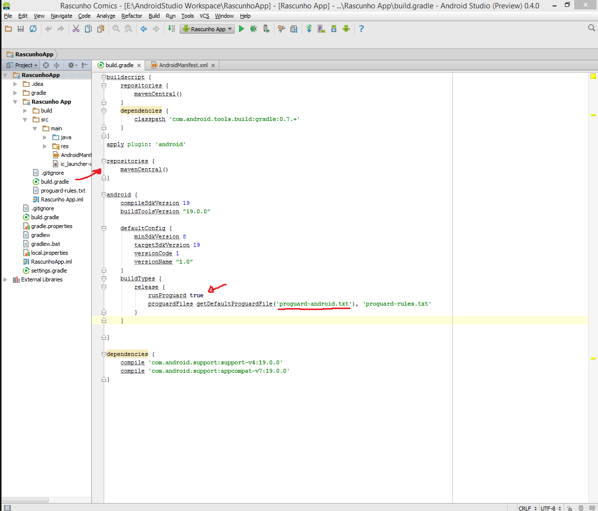
Task: Click the Save All floppy icon
Action: 21,29
